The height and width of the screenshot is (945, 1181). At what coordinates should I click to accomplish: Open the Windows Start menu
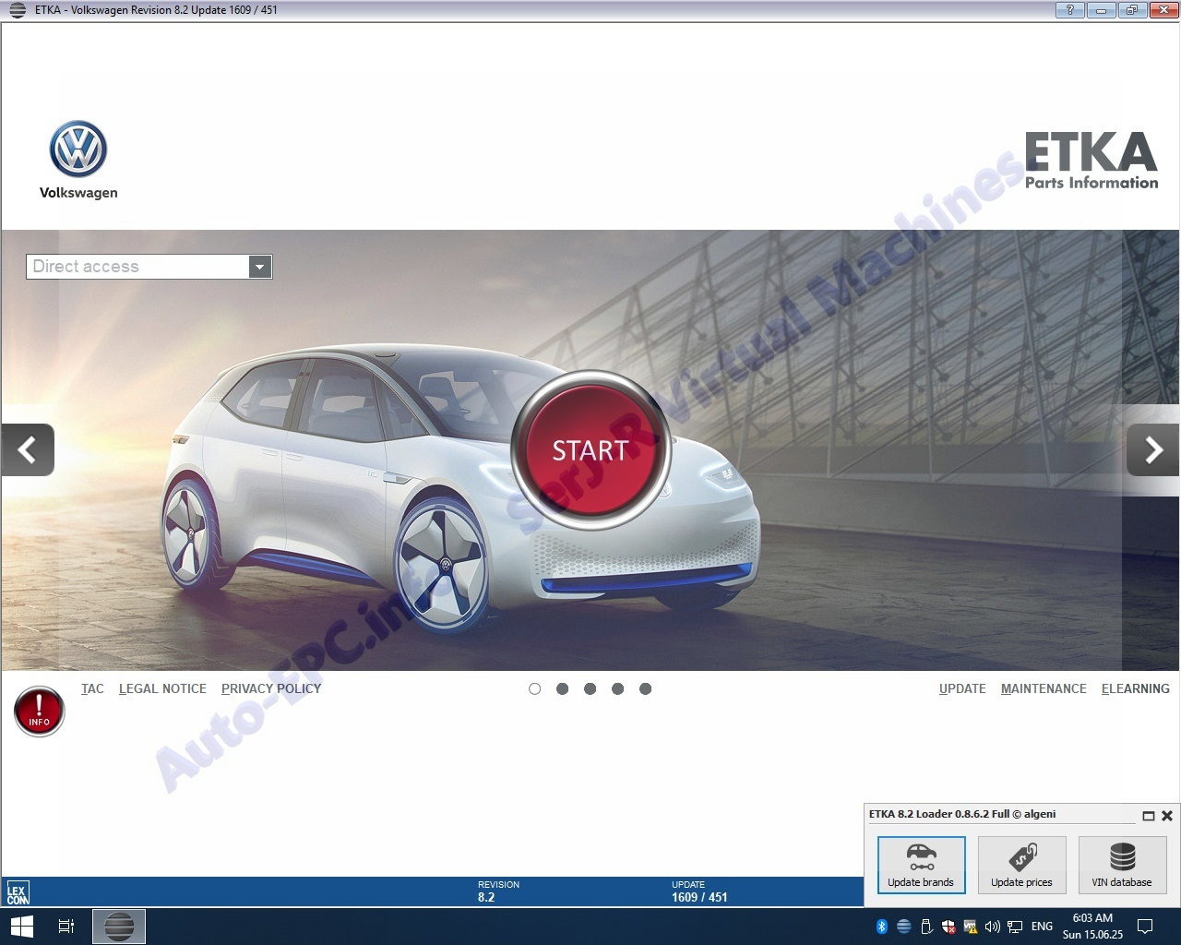[21, 926]
